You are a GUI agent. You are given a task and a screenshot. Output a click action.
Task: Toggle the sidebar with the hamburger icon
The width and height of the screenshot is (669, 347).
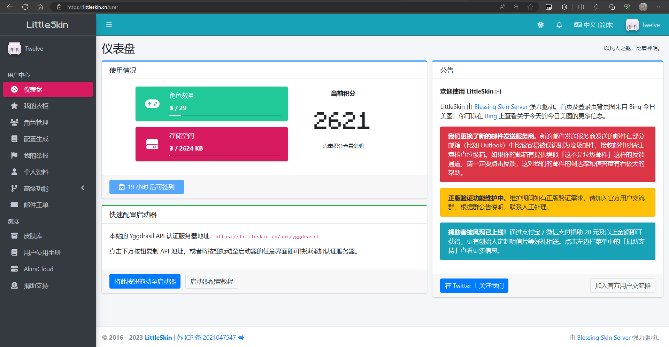click(x=109, y=25)
